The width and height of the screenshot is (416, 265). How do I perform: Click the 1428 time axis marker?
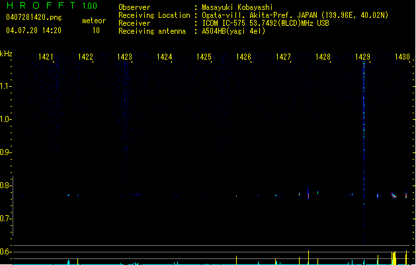(x=323, y=57)
